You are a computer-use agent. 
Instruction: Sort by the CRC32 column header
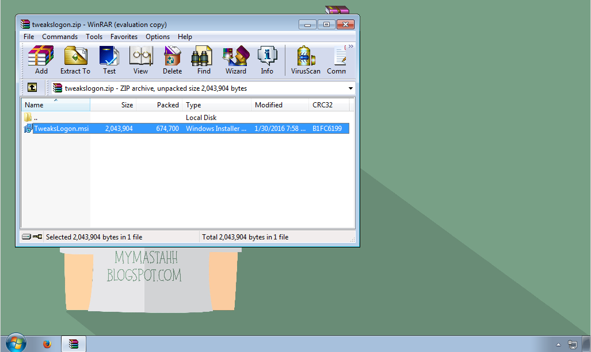click(329, 105)
